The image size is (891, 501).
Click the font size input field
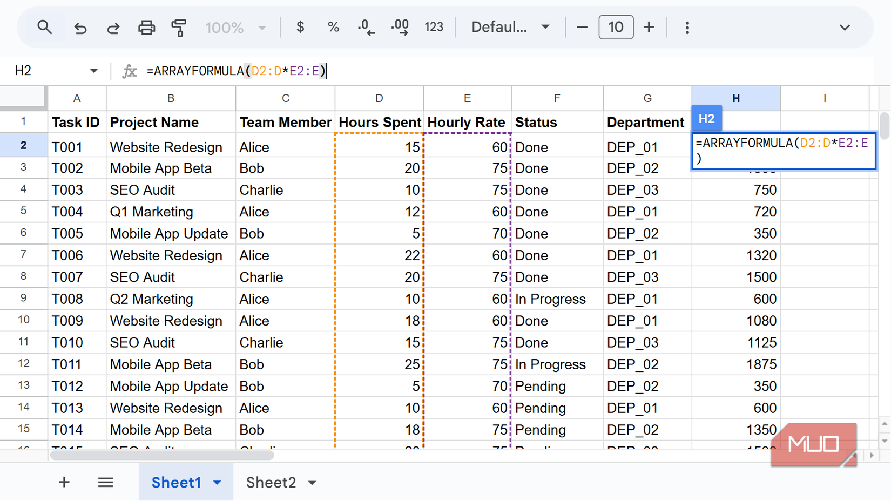pyautogui.click(x=616, y=27)
